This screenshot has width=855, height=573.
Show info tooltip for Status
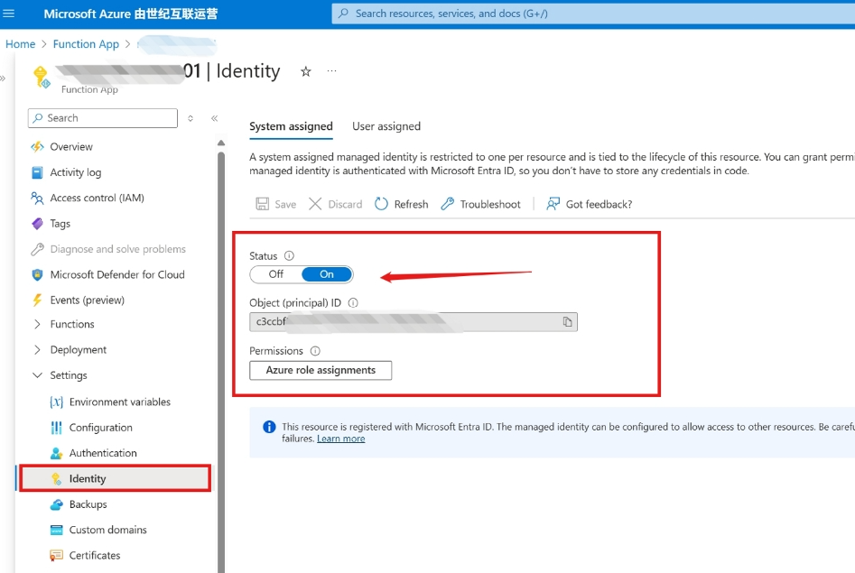[x=289, y=255]
